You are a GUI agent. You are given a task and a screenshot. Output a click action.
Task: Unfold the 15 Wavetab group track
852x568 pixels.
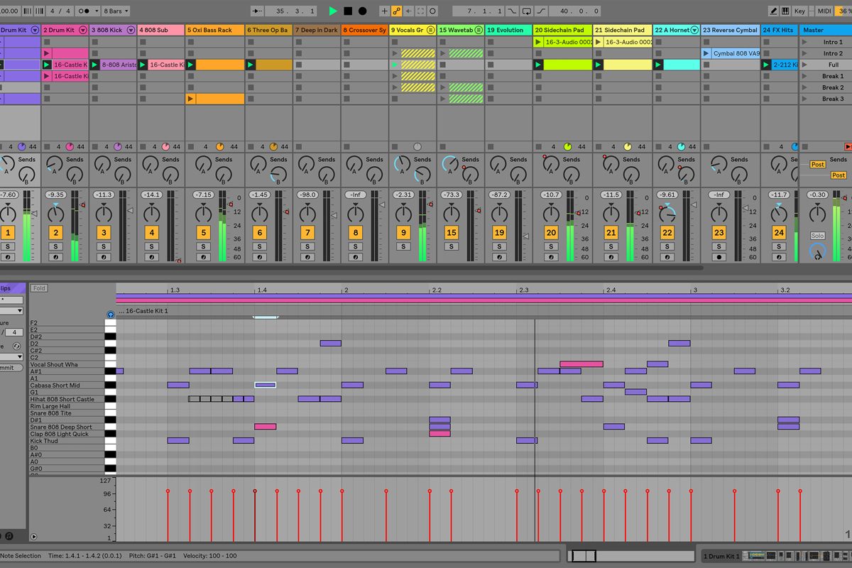479,30
